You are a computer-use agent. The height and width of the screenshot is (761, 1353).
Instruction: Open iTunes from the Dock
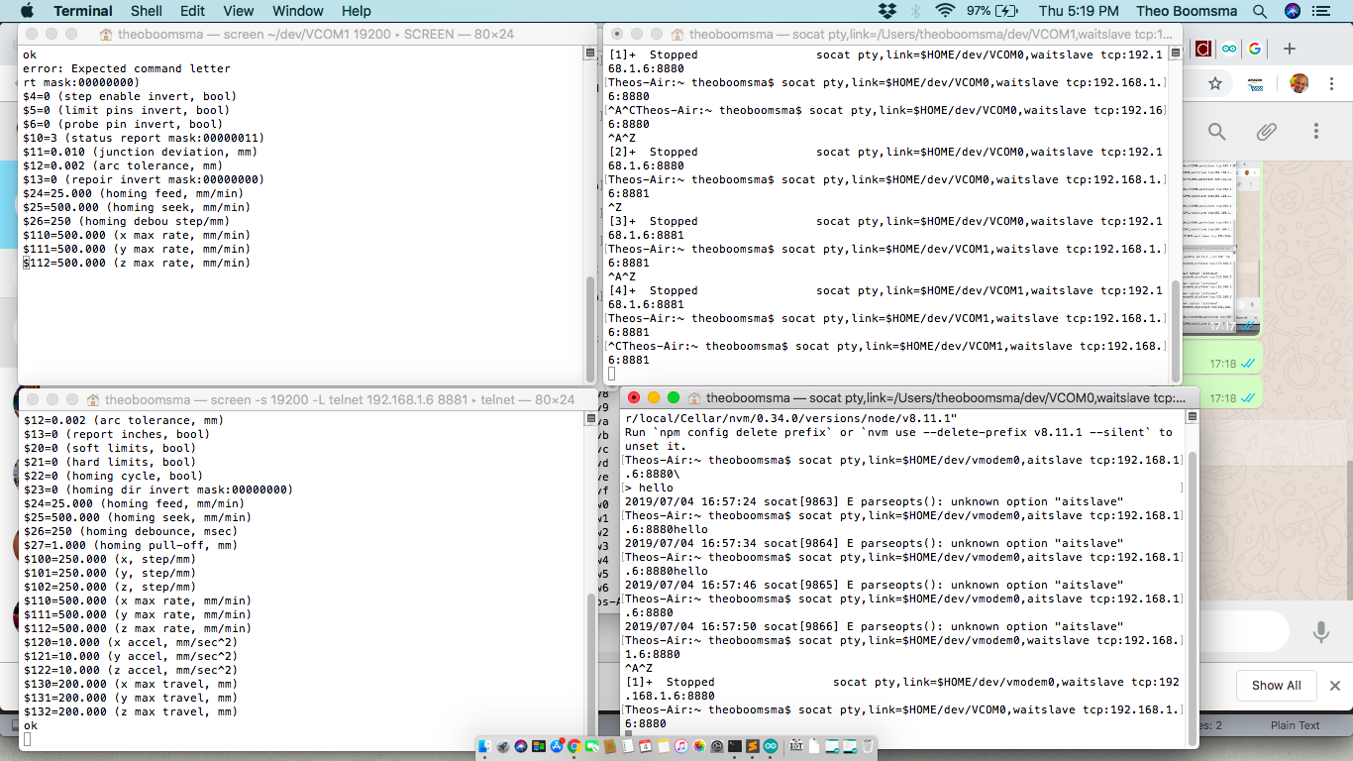(x=681, y=747)
